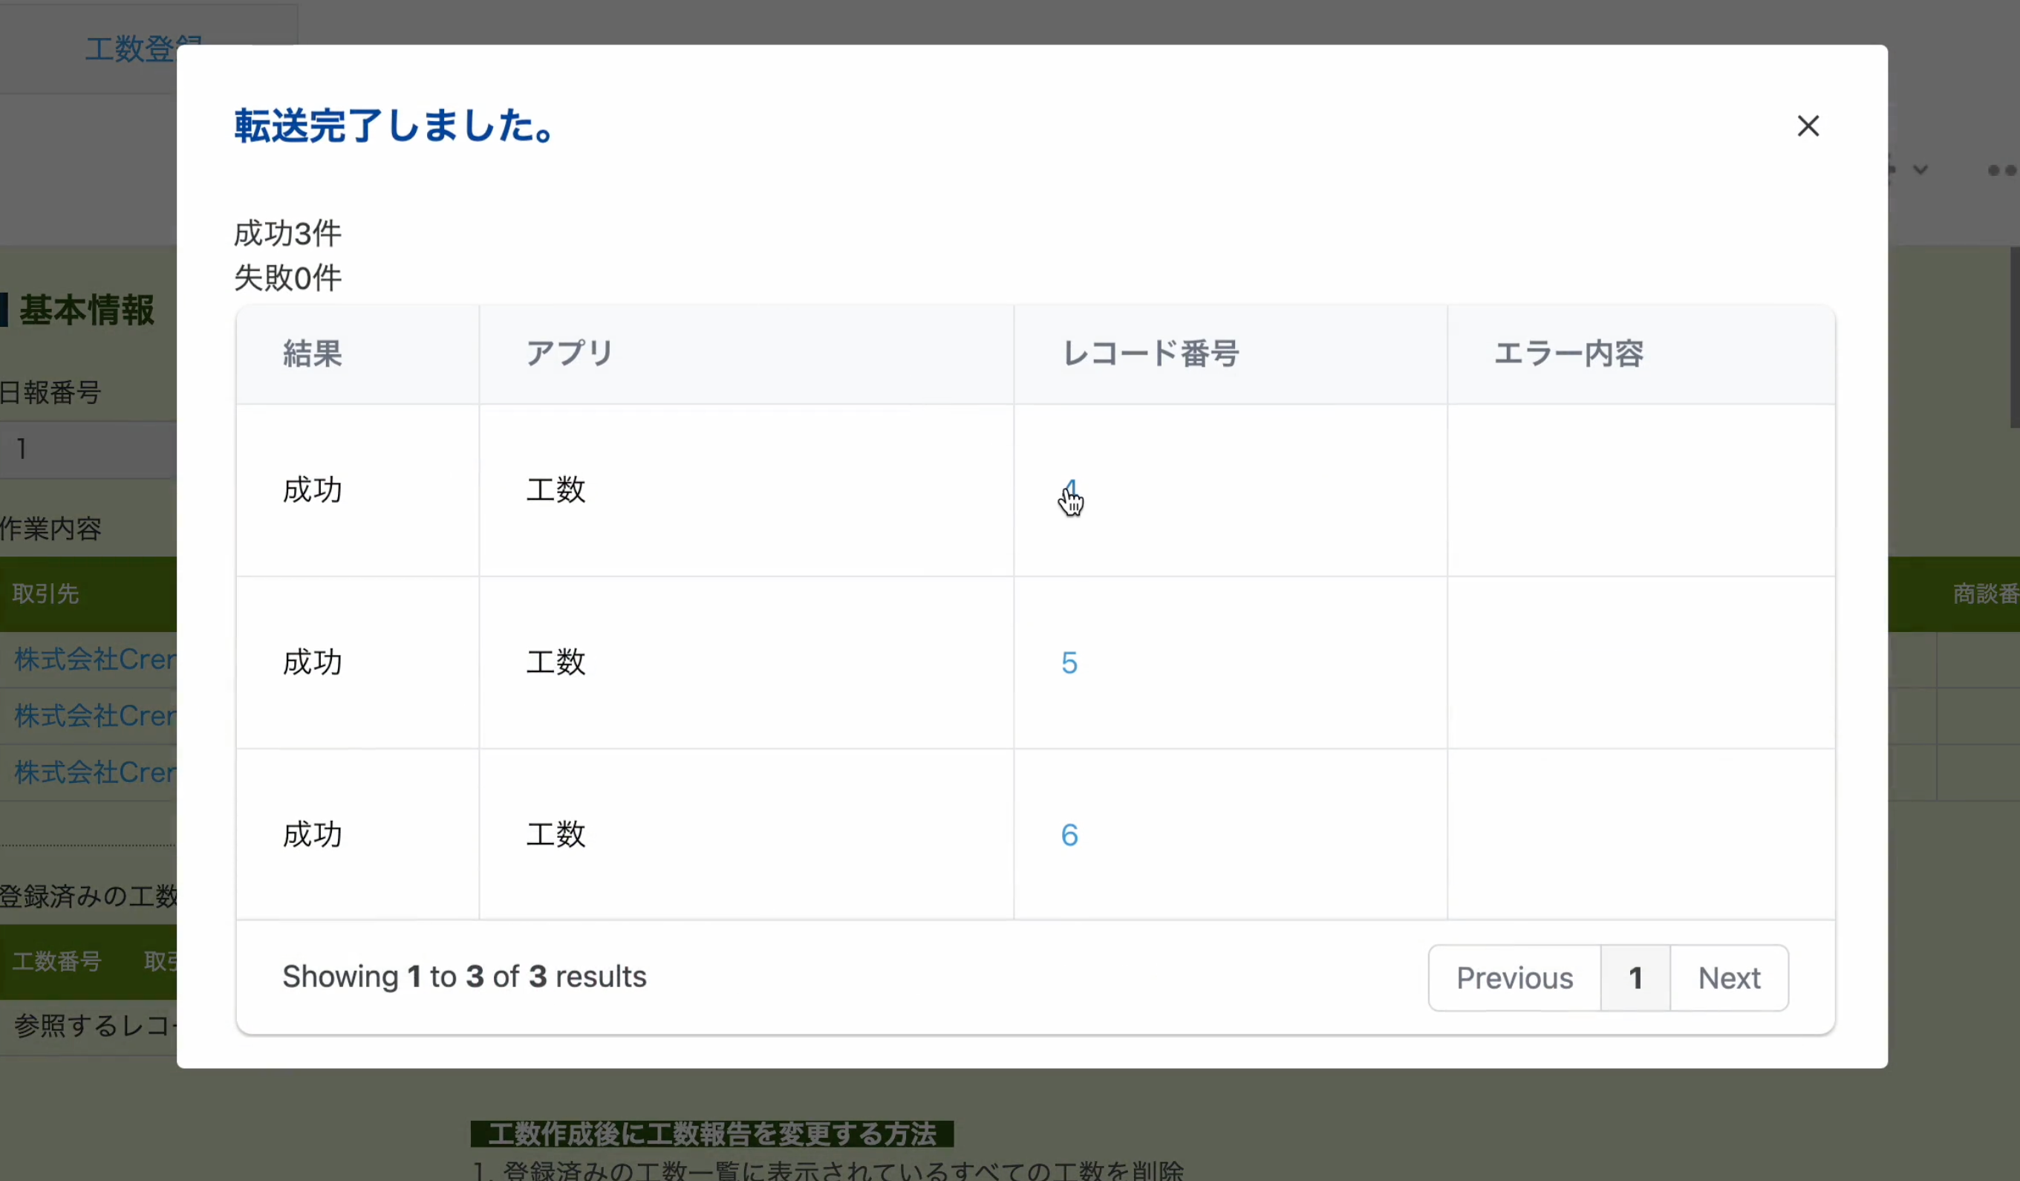Expand the chevron dropdown at top right
This screenshot has width=2020, height=1181.
point(1920,169)
